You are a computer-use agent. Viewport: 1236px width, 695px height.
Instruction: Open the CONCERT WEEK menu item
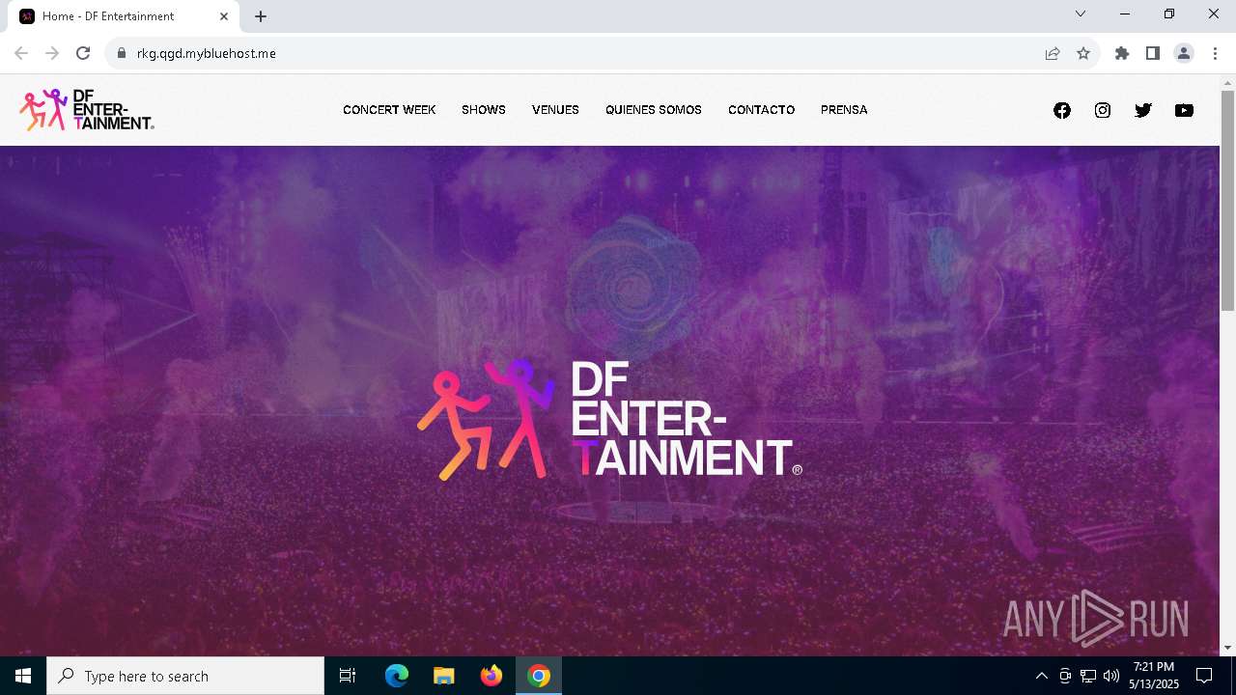tap(389, 110)
